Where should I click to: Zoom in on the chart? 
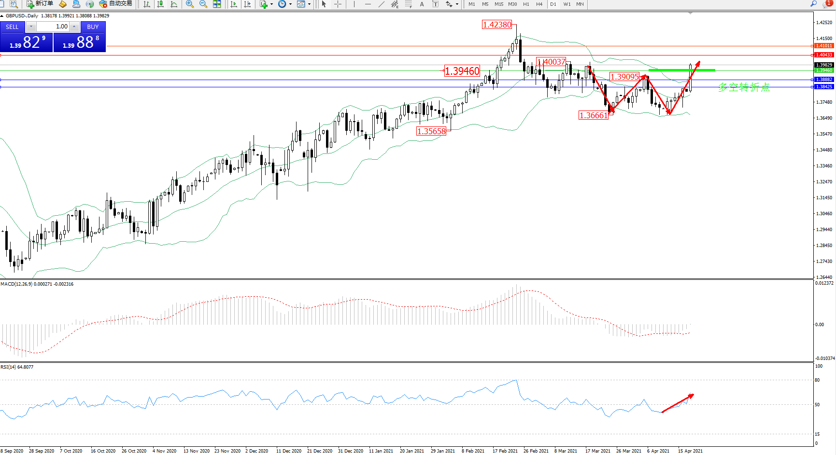190,4
